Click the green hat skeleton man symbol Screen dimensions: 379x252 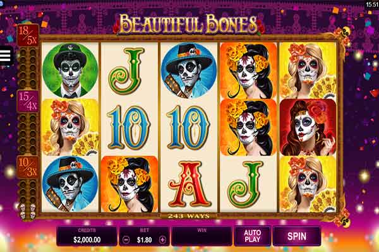coord(70,71)
